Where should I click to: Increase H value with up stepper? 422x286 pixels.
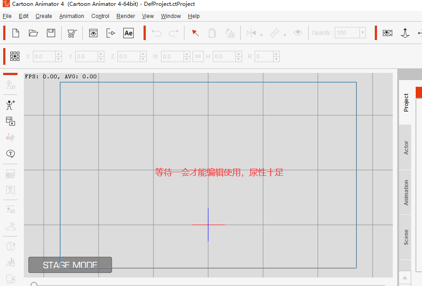pos(239,54)
